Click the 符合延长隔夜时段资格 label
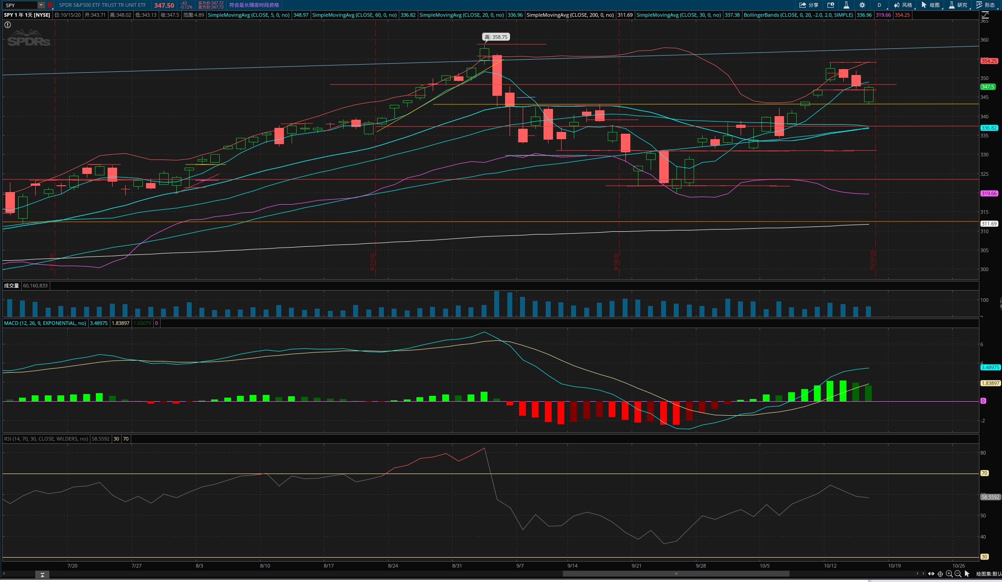Viewport: 1002px width, 582px height. click(x=254, y=5)
